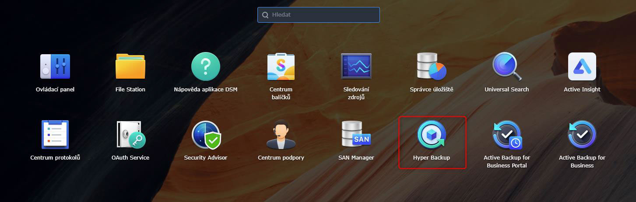Open Security Advisor shield icon
This screenshot has height=202, width=636.
coord(206,135)
